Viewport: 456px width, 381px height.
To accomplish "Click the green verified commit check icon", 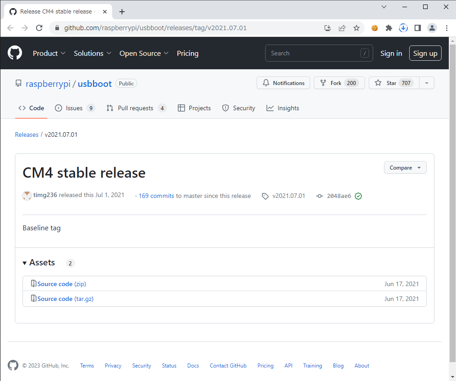I will 358,196.
